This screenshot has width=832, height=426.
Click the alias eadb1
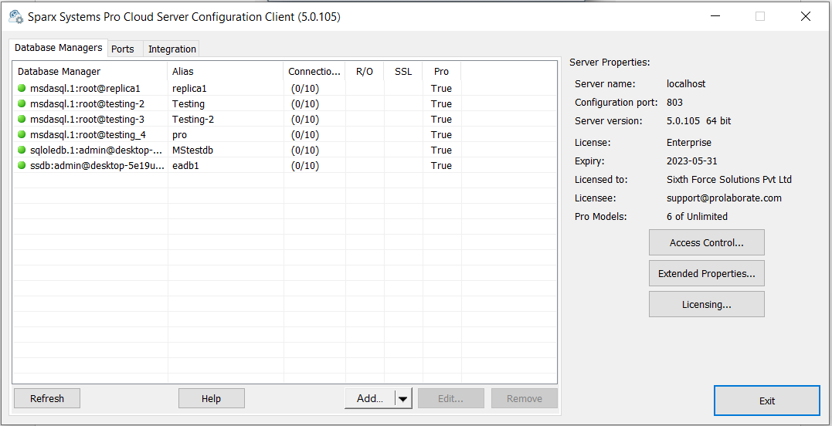pos(185,165)
